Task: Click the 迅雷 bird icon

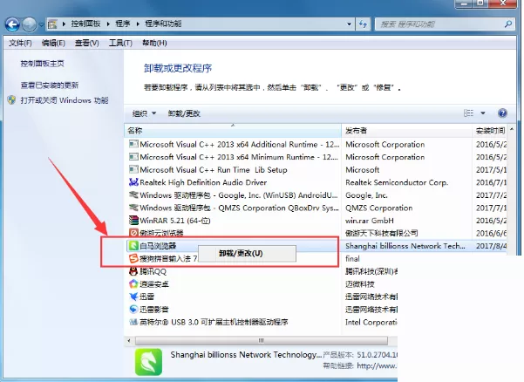Action: point(133,297)
